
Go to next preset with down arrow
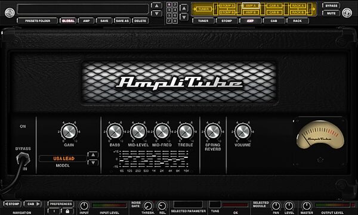[156, 14]
